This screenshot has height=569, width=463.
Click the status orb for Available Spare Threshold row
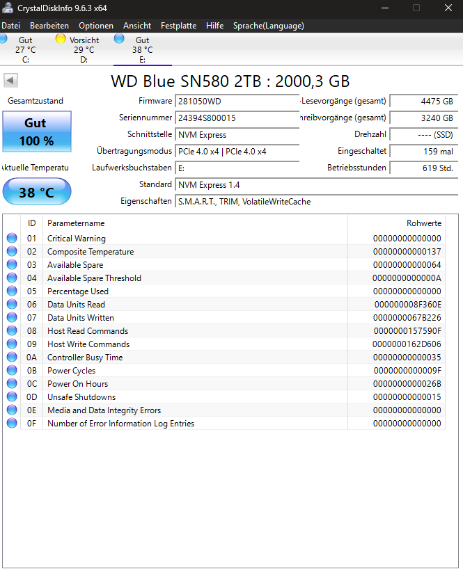click(12, 278)
